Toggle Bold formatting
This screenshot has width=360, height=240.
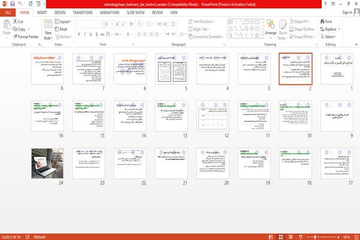(79, 34)
